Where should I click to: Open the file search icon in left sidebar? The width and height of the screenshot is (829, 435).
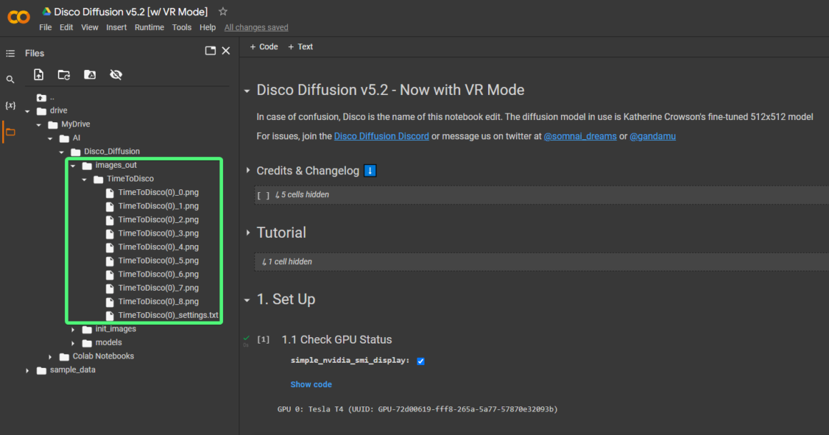pos(10,79)
